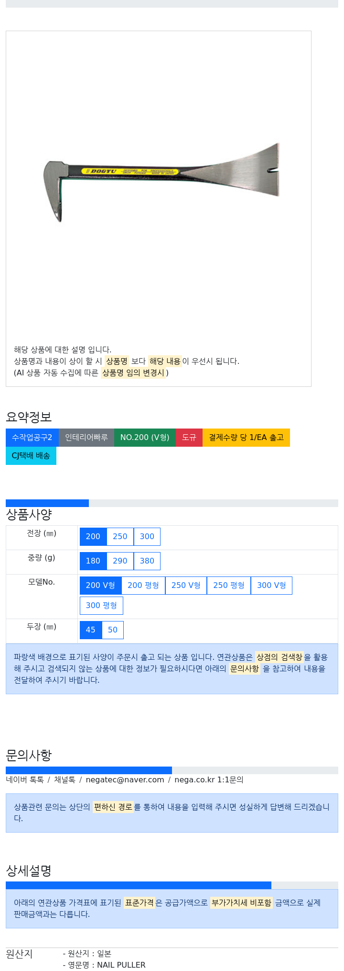The height and width of the screenshot is (971, 344).
Task: Select 50 for 두장 head length
Action: pyautogui.click(x=113, y=630)
